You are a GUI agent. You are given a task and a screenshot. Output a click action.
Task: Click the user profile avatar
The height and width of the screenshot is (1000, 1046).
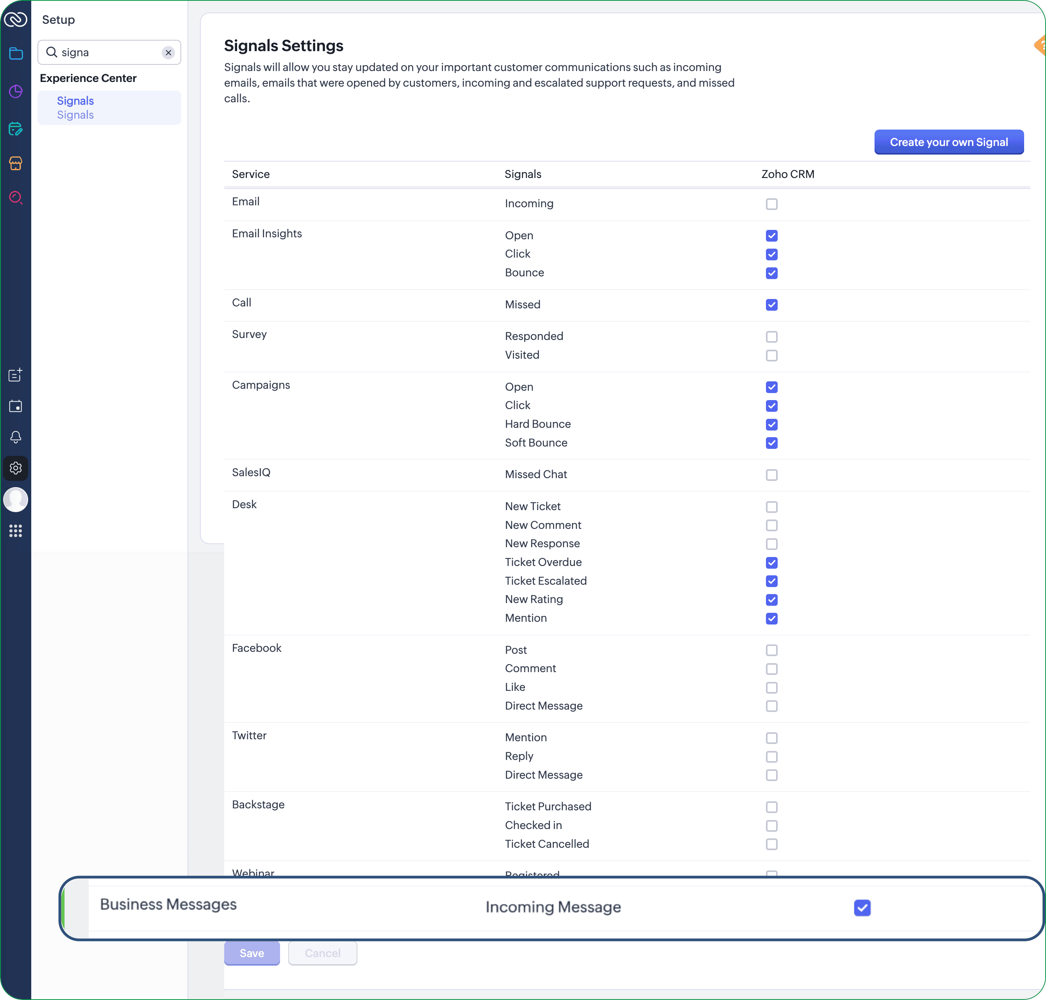point(16,500)
